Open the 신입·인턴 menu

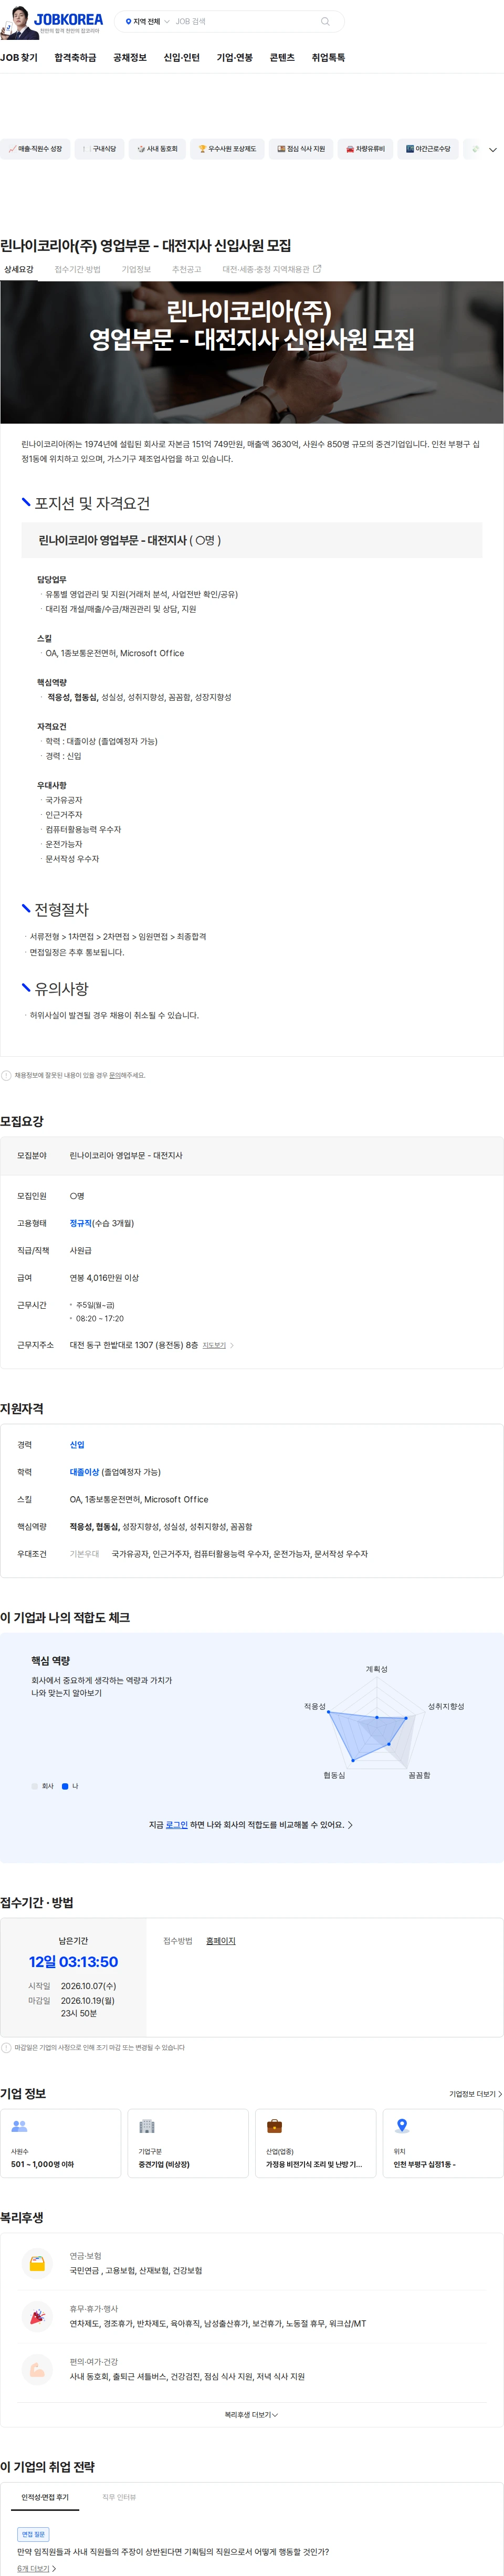(x=182, y=58)
